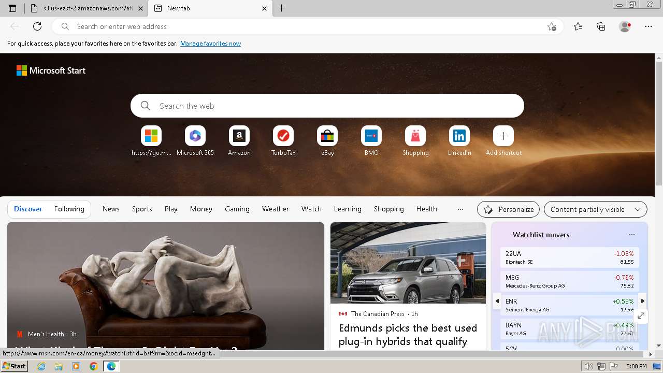
Task: Open Watchlist movers options ellipsis
Action: [x=631, y=235]
